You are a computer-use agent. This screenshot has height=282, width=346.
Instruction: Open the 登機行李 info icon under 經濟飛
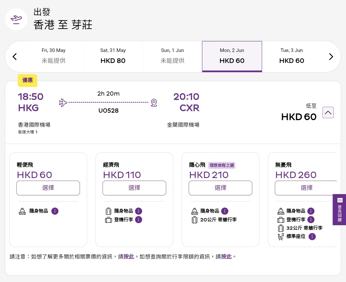pyautogui.click(x=138, y=220)
